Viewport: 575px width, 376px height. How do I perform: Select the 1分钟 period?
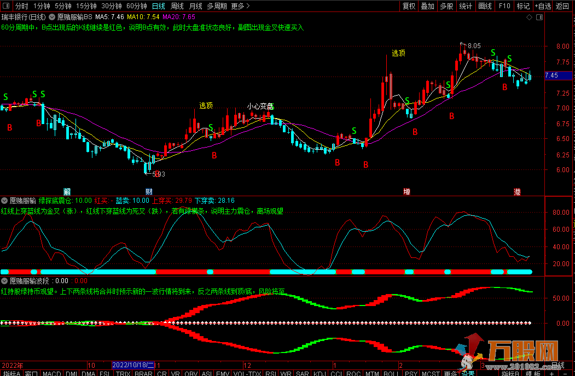tap(42, 6)
